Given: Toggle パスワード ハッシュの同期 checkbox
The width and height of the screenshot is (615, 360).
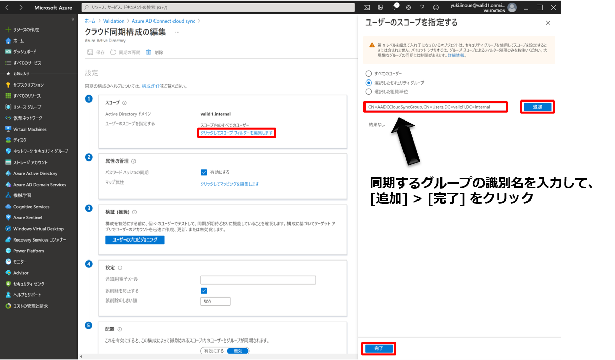Looking at the screenshot, I should click(x=204, y=172).
